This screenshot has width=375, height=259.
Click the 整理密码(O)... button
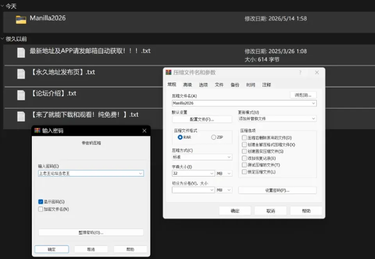[x=91, y=232]
